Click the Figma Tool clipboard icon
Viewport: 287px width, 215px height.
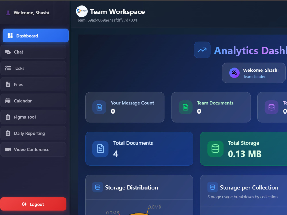click(x=8, y=117)
